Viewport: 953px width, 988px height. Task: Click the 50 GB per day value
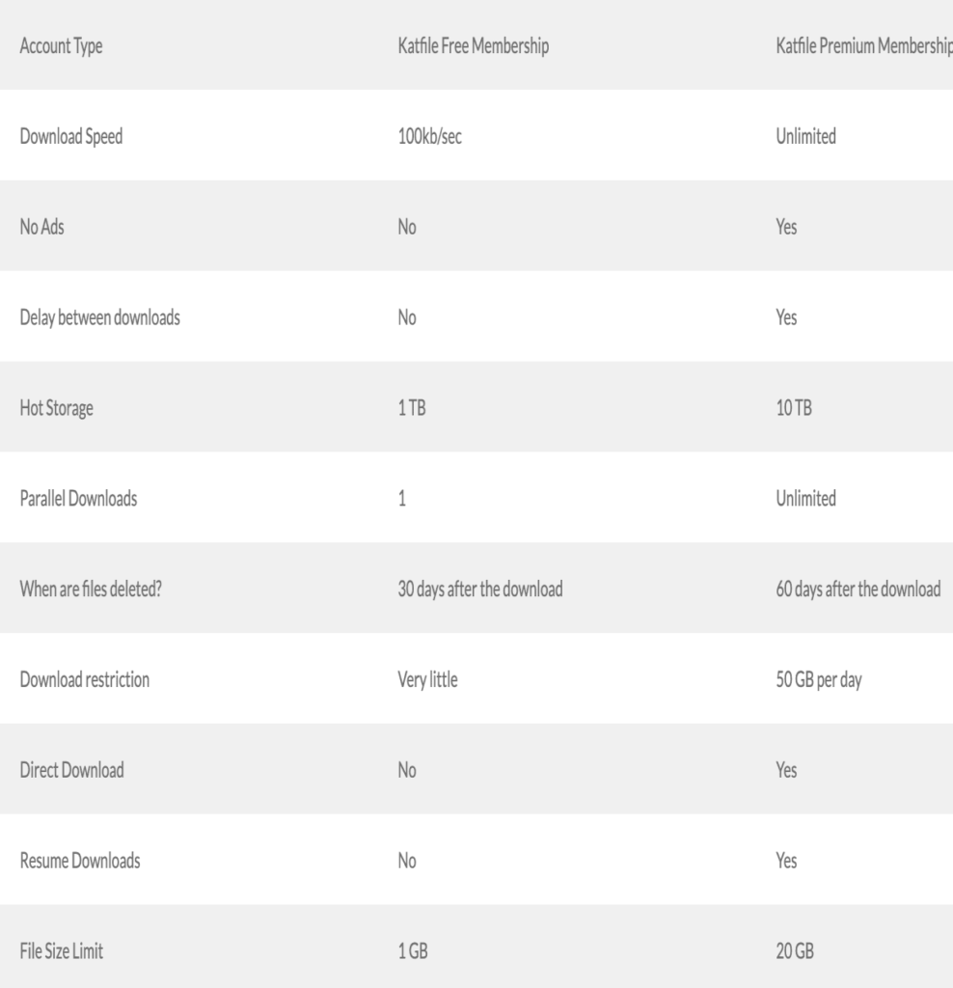(819, 680)
